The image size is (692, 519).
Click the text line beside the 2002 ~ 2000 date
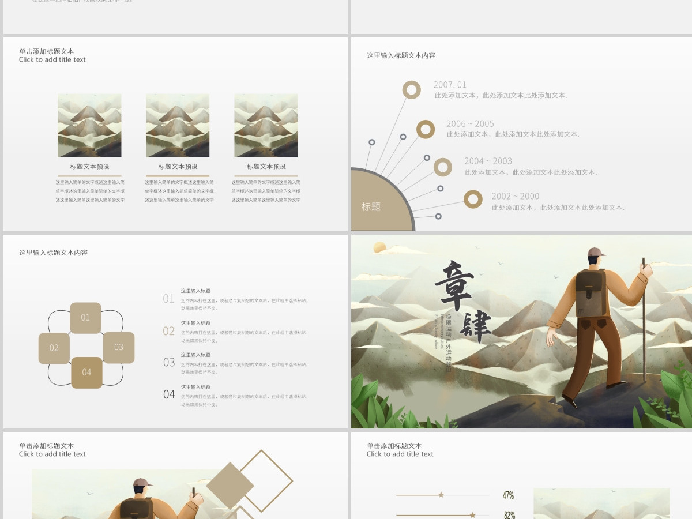click(558, 208)
